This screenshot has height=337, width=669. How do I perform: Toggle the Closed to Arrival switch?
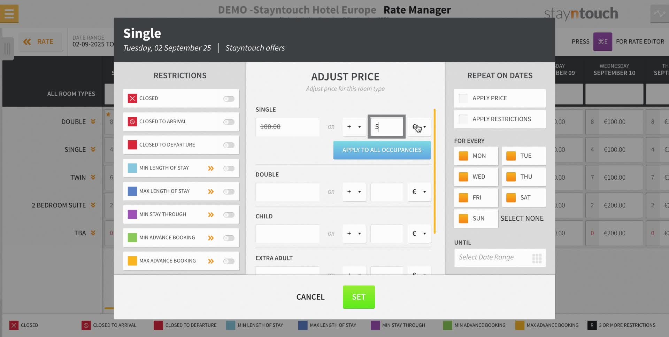click(229, 122)
